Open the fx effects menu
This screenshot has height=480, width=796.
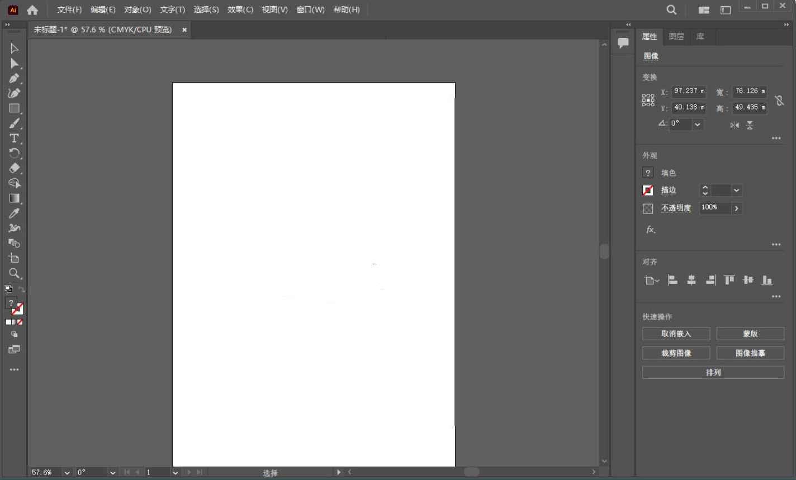651,230
